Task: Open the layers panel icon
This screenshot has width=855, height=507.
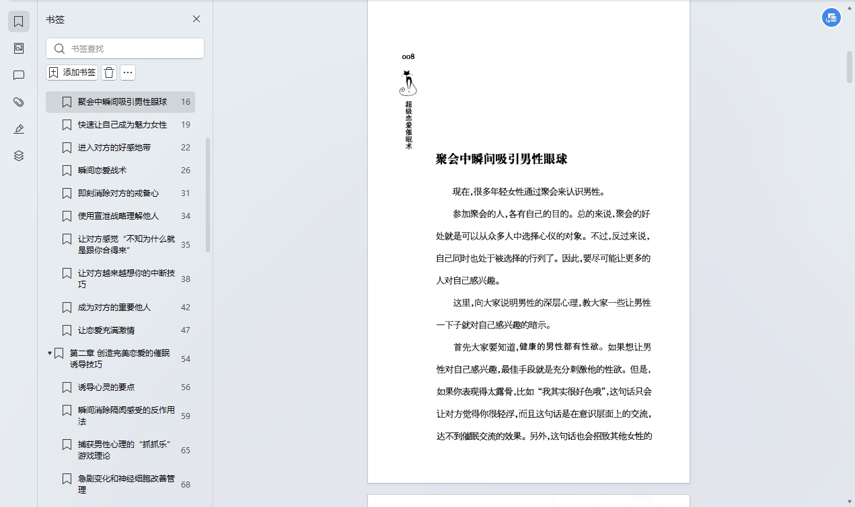Action: pyautogui.click(x=19, y=156)
